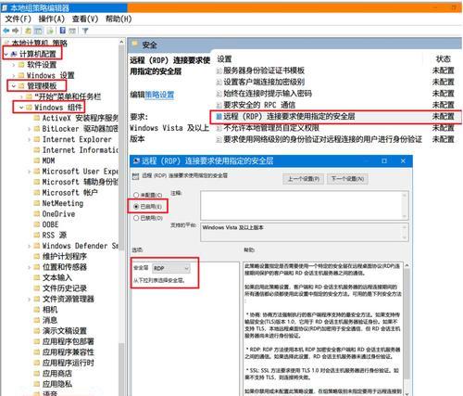Image resolution: width=463 pixels, height=396 pixels.
Task: Toggle the show/hide console tree toolbar icon
Action: click(x=38, y=31)
